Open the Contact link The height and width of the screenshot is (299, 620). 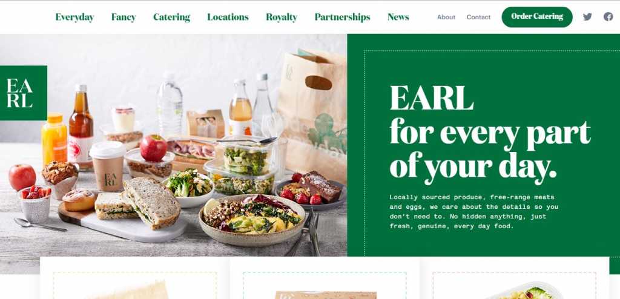478,18
